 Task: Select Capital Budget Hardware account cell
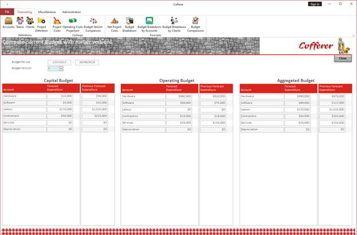point(25,96)
